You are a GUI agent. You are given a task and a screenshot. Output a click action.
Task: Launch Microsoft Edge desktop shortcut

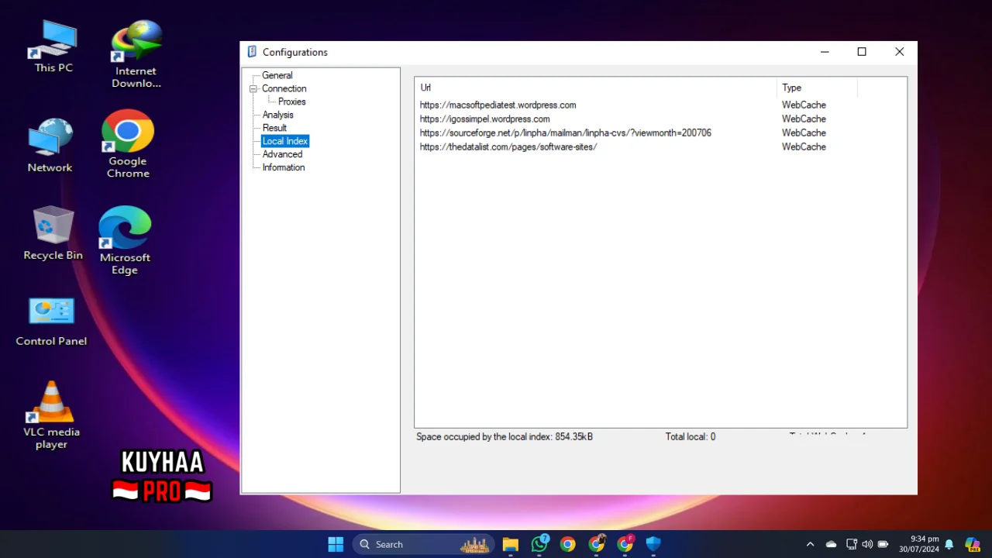click(125, 240)
